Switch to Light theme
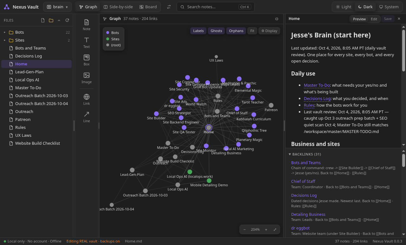Screen dimensions: 406x245 point(344,7)
